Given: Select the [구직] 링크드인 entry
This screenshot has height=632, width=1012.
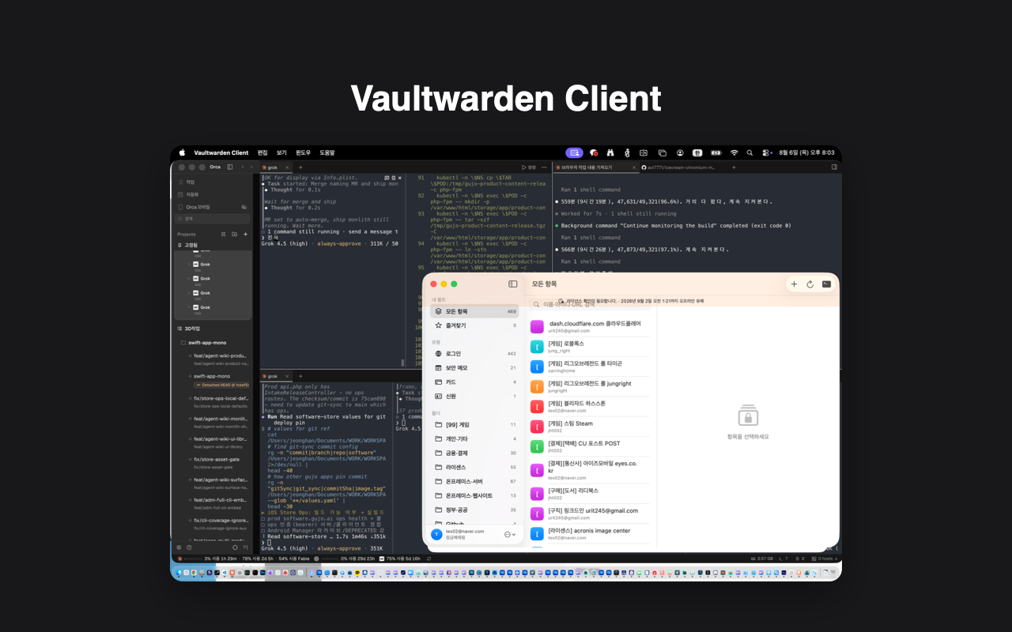Looking at the screenshot, I should tap(591, 513).
